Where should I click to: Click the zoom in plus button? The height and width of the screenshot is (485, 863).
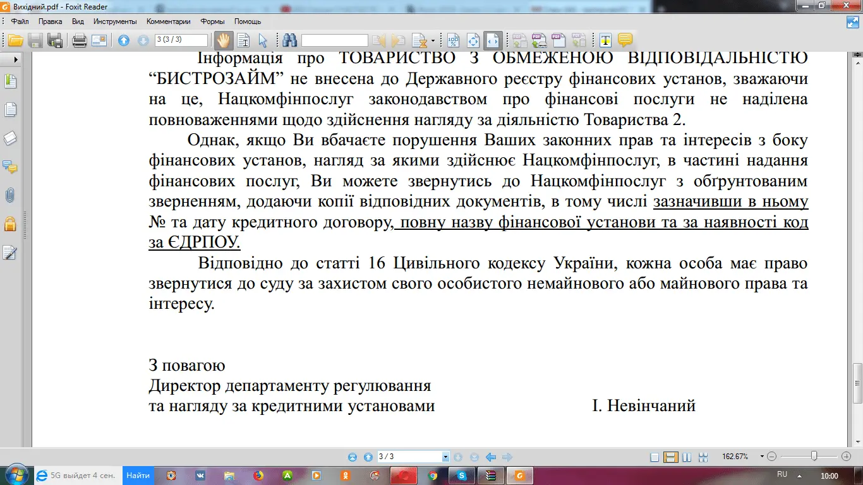846,456
